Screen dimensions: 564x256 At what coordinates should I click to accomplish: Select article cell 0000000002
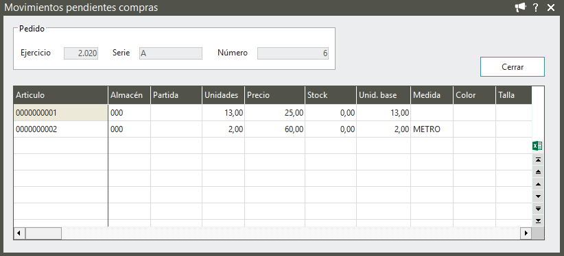point(61,129)
